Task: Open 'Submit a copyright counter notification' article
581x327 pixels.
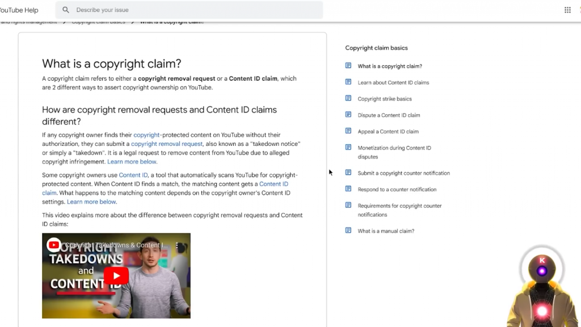Action: [x=403, y=173]
